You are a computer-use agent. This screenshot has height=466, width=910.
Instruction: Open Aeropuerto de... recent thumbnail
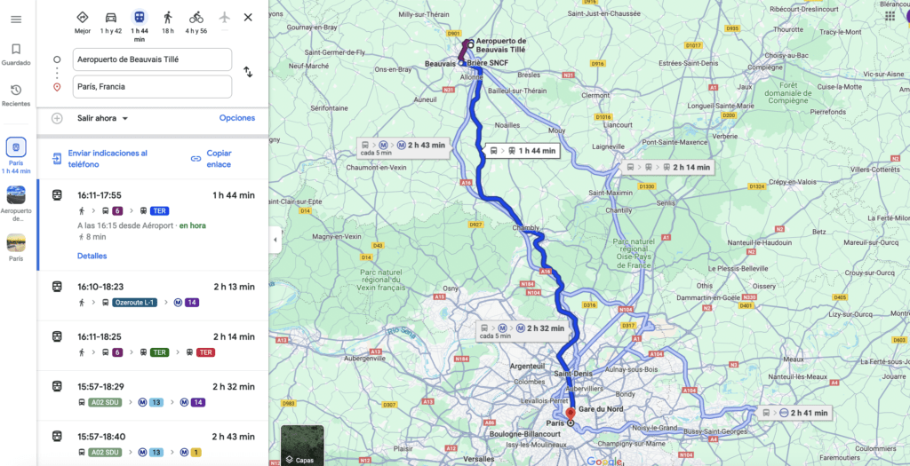(16, 204)
